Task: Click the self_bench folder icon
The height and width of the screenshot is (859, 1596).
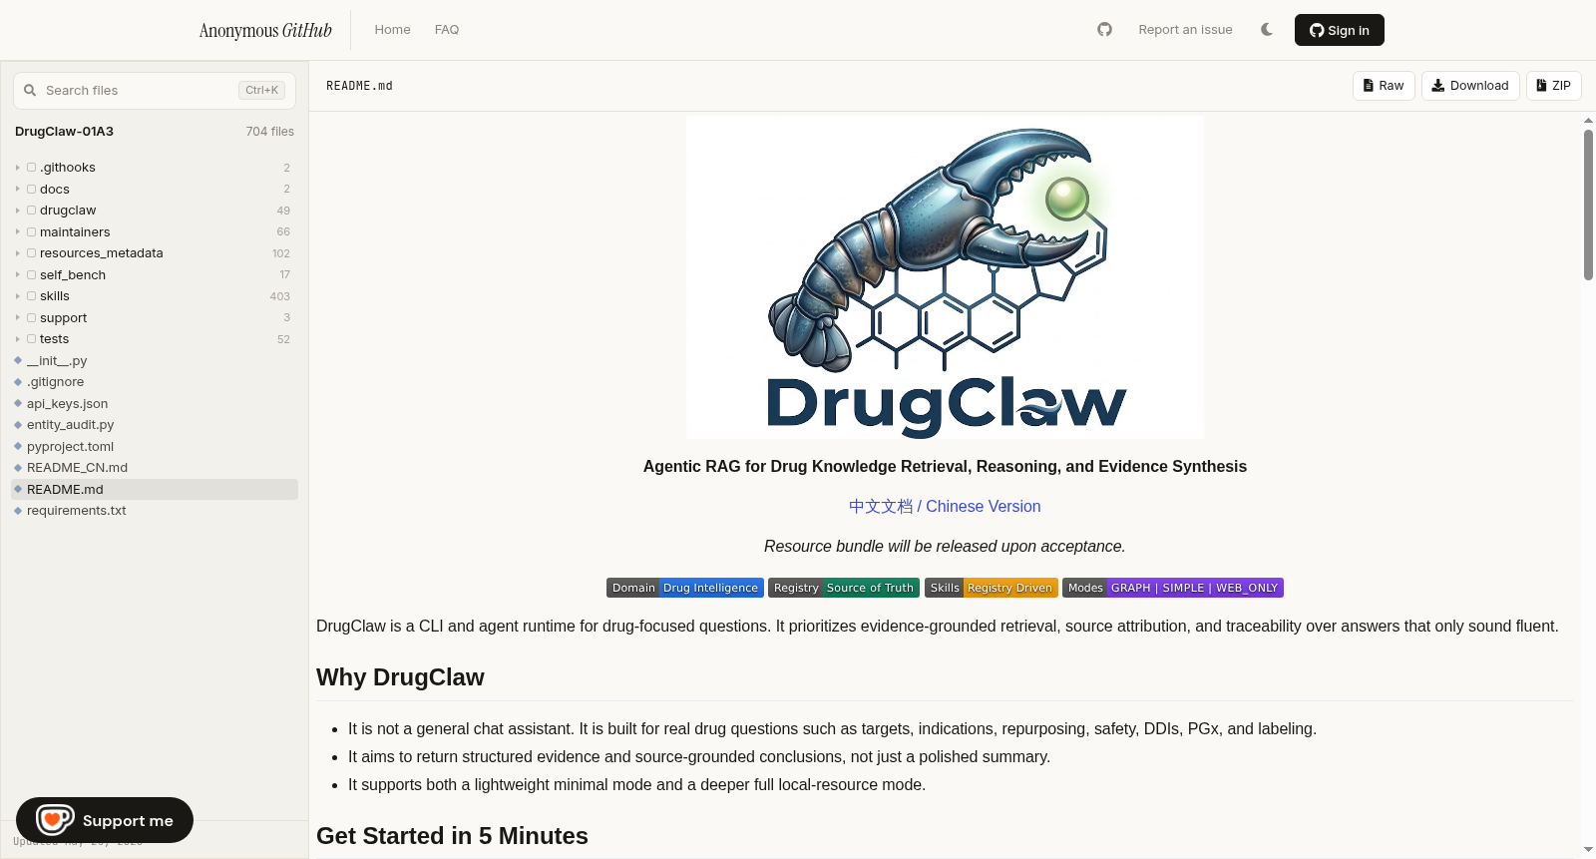Action: 32,275
